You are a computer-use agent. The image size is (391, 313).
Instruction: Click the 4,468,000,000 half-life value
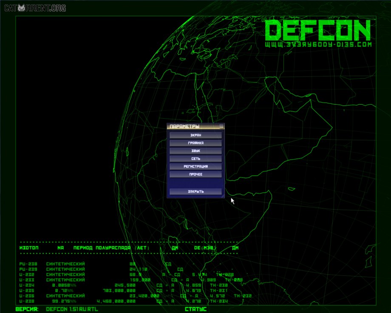tap(116, 301)
